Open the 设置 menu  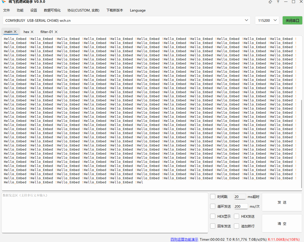34,10
